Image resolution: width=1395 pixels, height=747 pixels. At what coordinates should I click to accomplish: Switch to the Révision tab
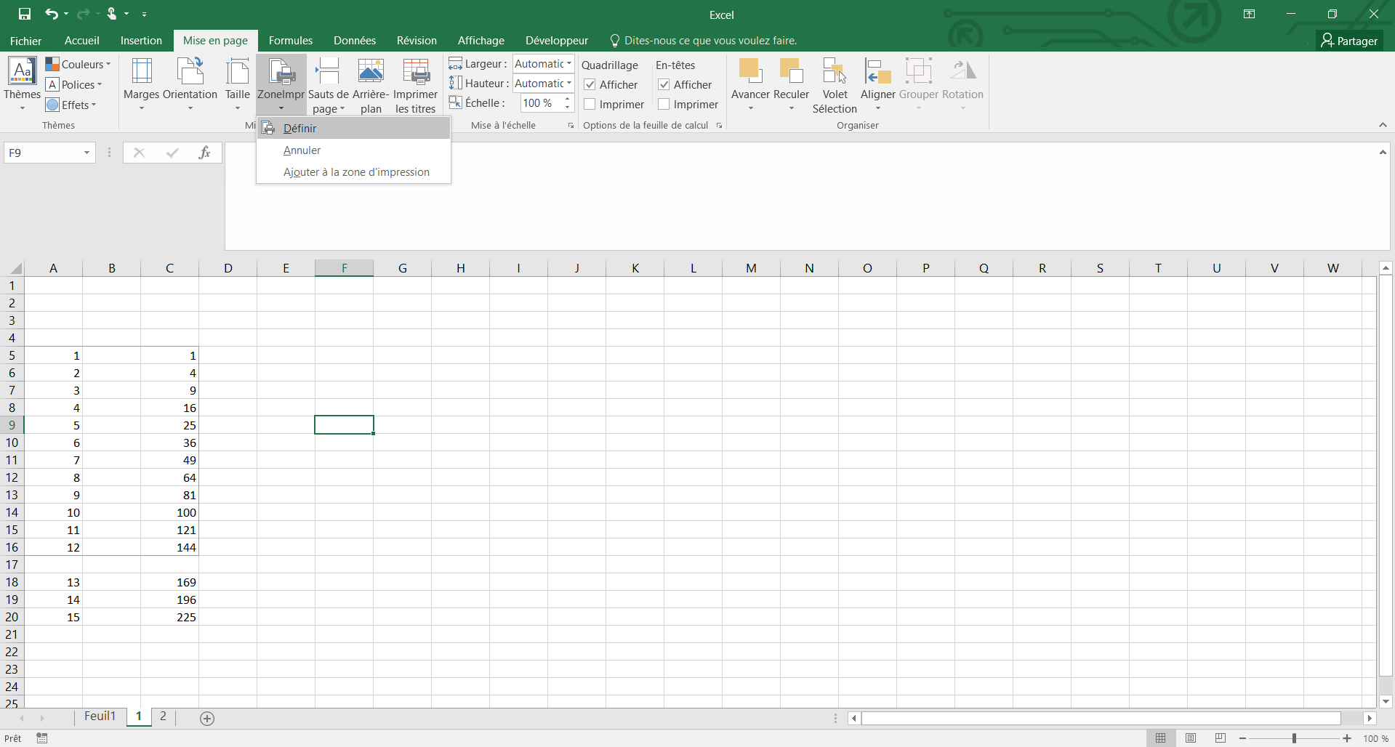pyautogui.click(x=417, y=41)
